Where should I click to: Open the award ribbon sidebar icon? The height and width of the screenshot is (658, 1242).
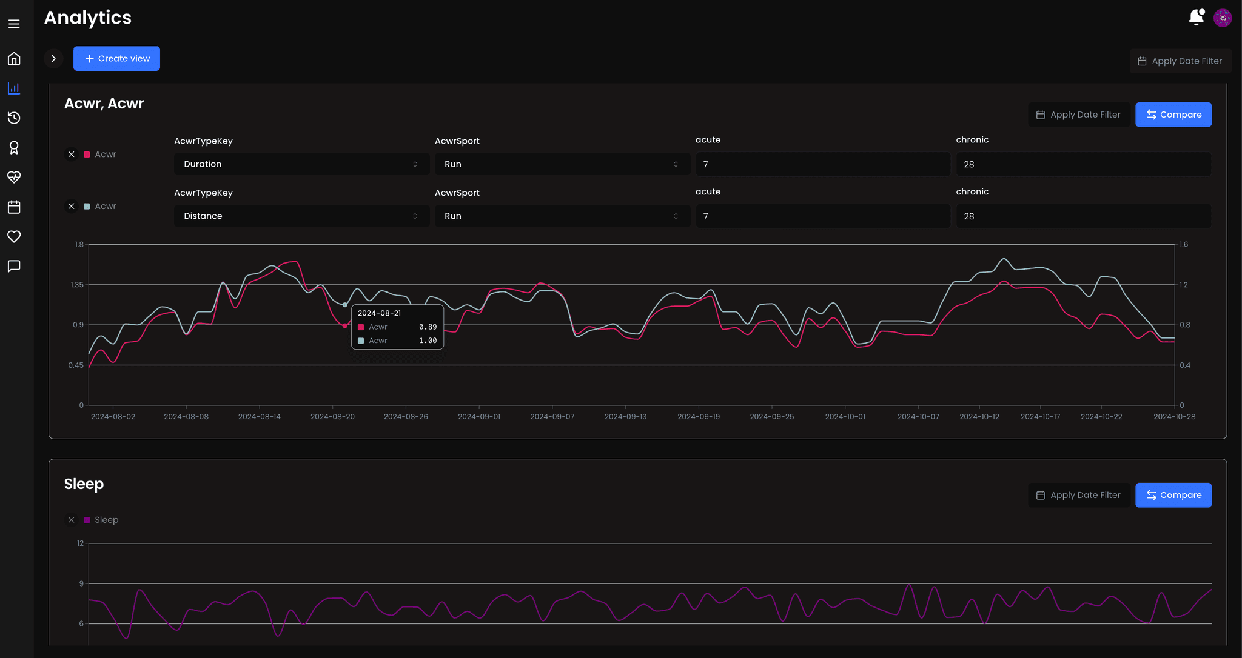(x=14, y=147)
